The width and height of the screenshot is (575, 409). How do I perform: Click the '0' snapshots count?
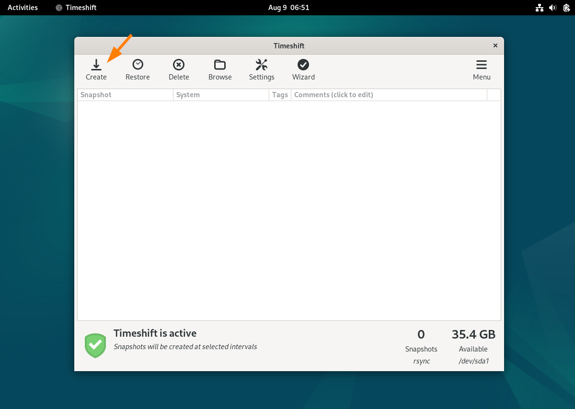(421, 334)
